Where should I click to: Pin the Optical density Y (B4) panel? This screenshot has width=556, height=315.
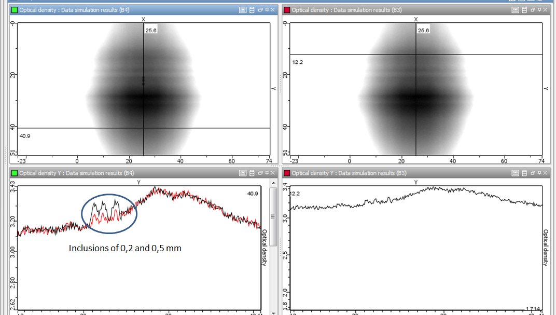click(x=267, y=173)
